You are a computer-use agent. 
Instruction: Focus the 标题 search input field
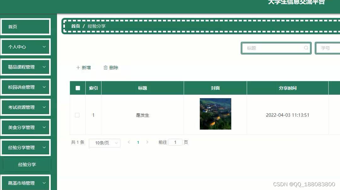[276, 48]
